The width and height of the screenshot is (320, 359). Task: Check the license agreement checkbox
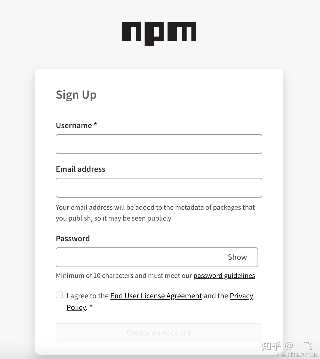(59, 294)
